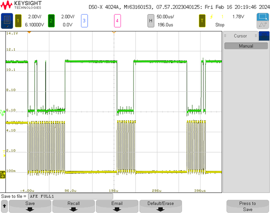This screenshot has height=213, width=270.
Task: Click the timebase 50.00us/ value
Action: [165, 17]
